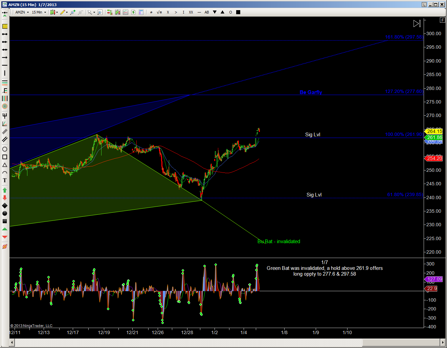Click the horizontal scrollbar right arrow
Image resolution: width=447 pixels, height=348 pixels.
(443, 342)
